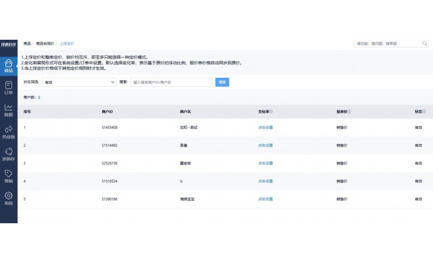Click 点击设置 for merchant S2526159
This screenshot has width=433, height=263.
click(265, 163)
